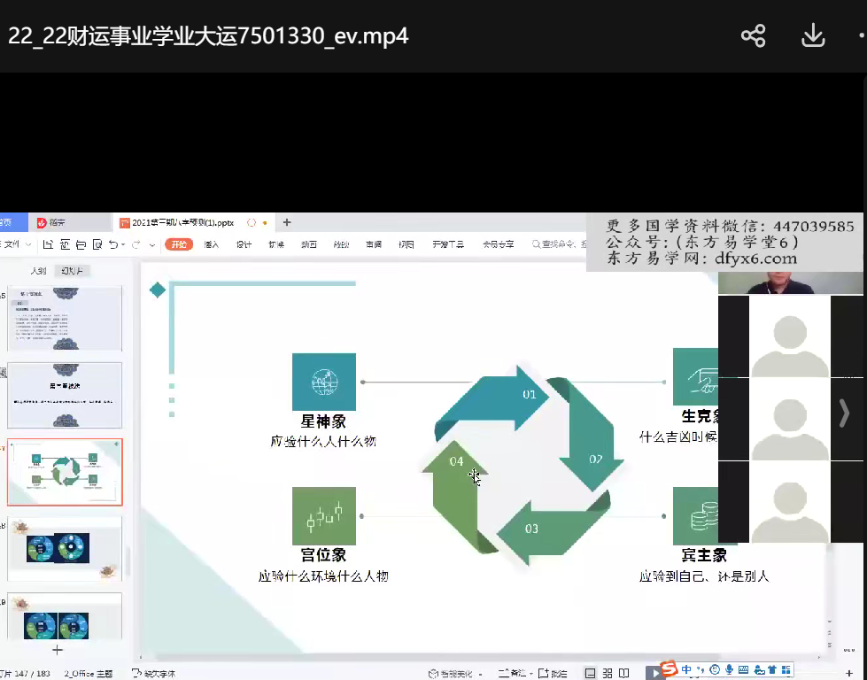Click the Sogou input method S icon
Screen dimensions: 867x680
click(669, 669)
